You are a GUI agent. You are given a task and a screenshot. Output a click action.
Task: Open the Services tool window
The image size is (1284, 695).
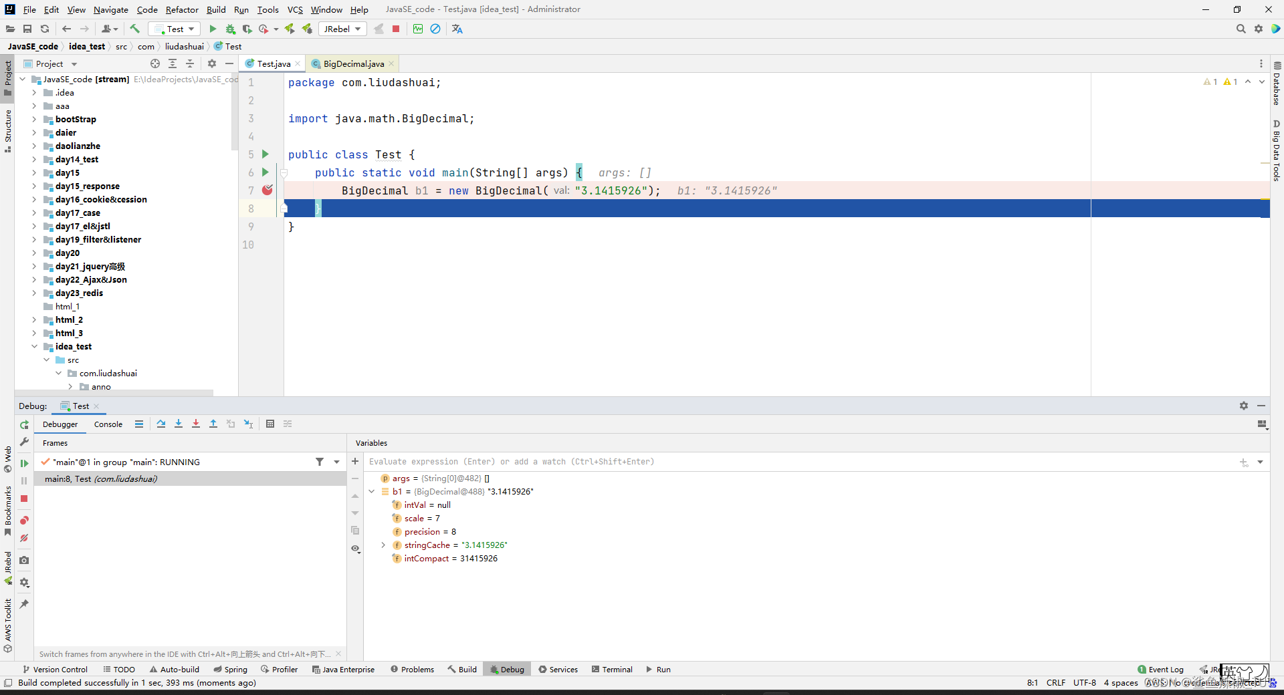point(558,669)
